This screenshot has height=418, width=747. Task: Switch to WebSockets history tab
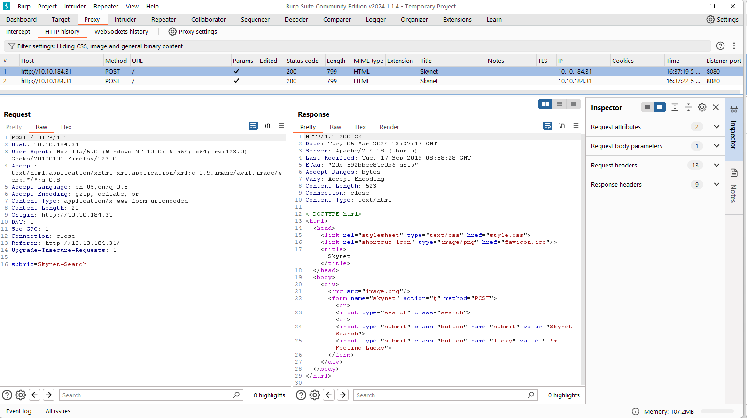121,31
